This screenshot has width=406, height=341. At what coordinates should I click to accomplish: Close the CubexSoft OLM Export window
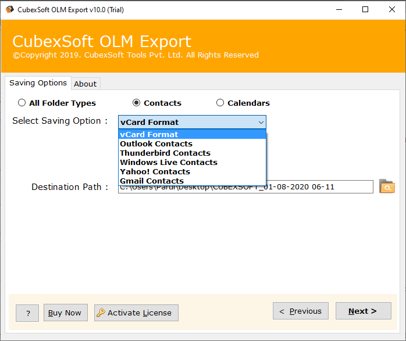(x=392, y=9)
